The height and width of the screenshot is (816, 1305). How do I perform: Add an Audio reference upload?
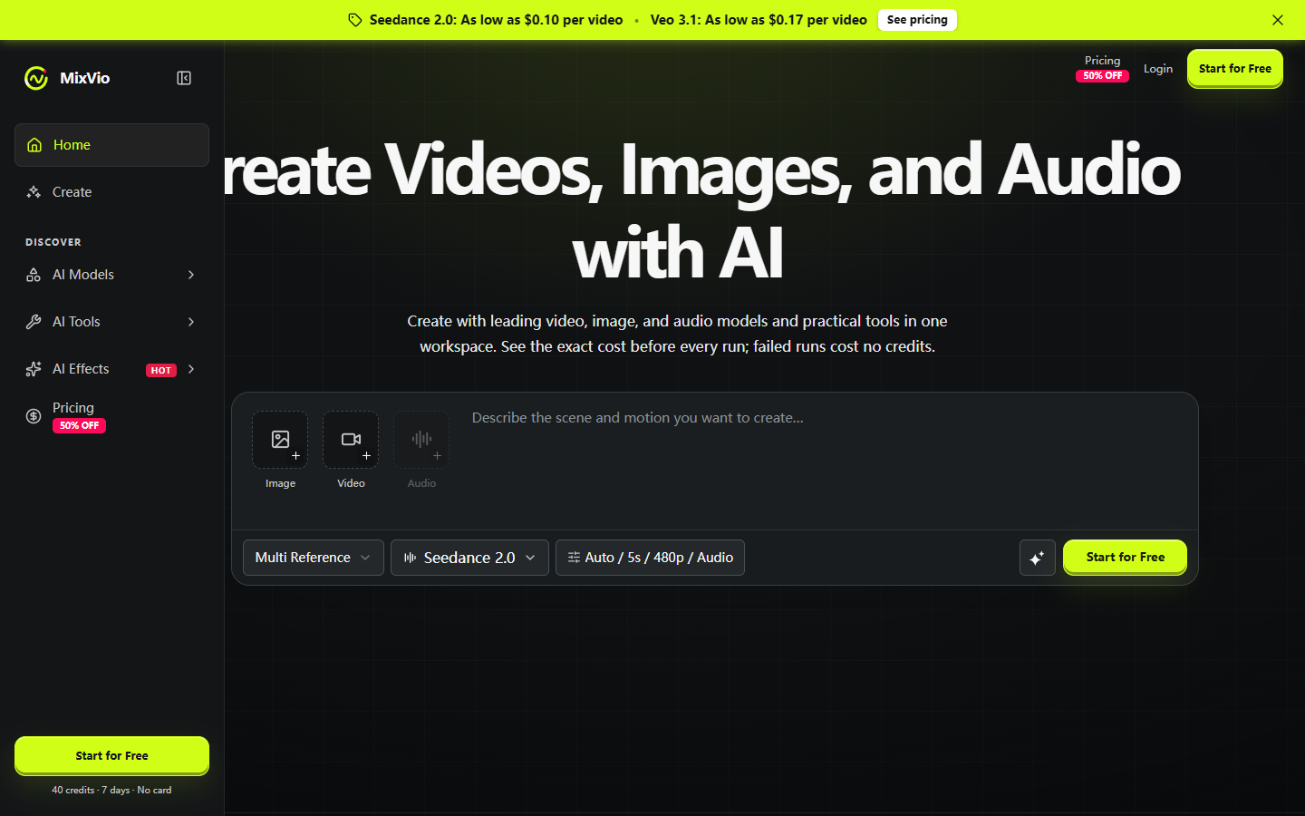(421, 440)
